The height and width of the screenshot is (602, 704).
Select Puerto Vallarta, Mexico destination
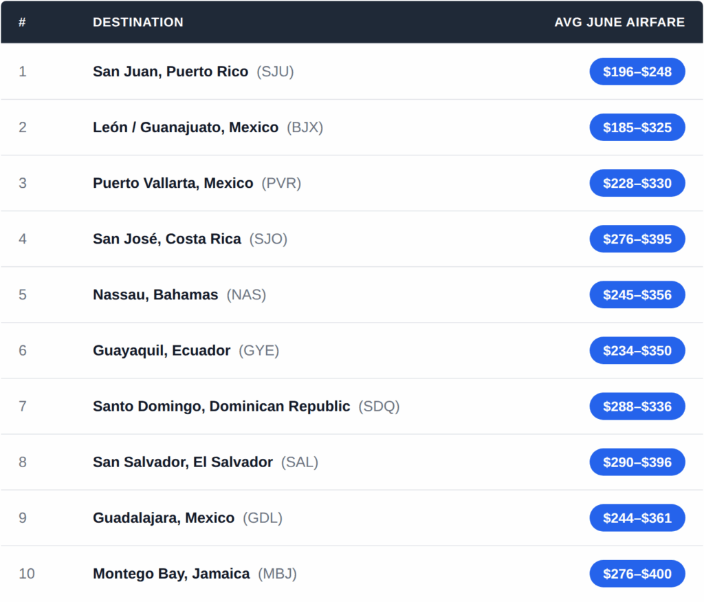click(173, 183)
